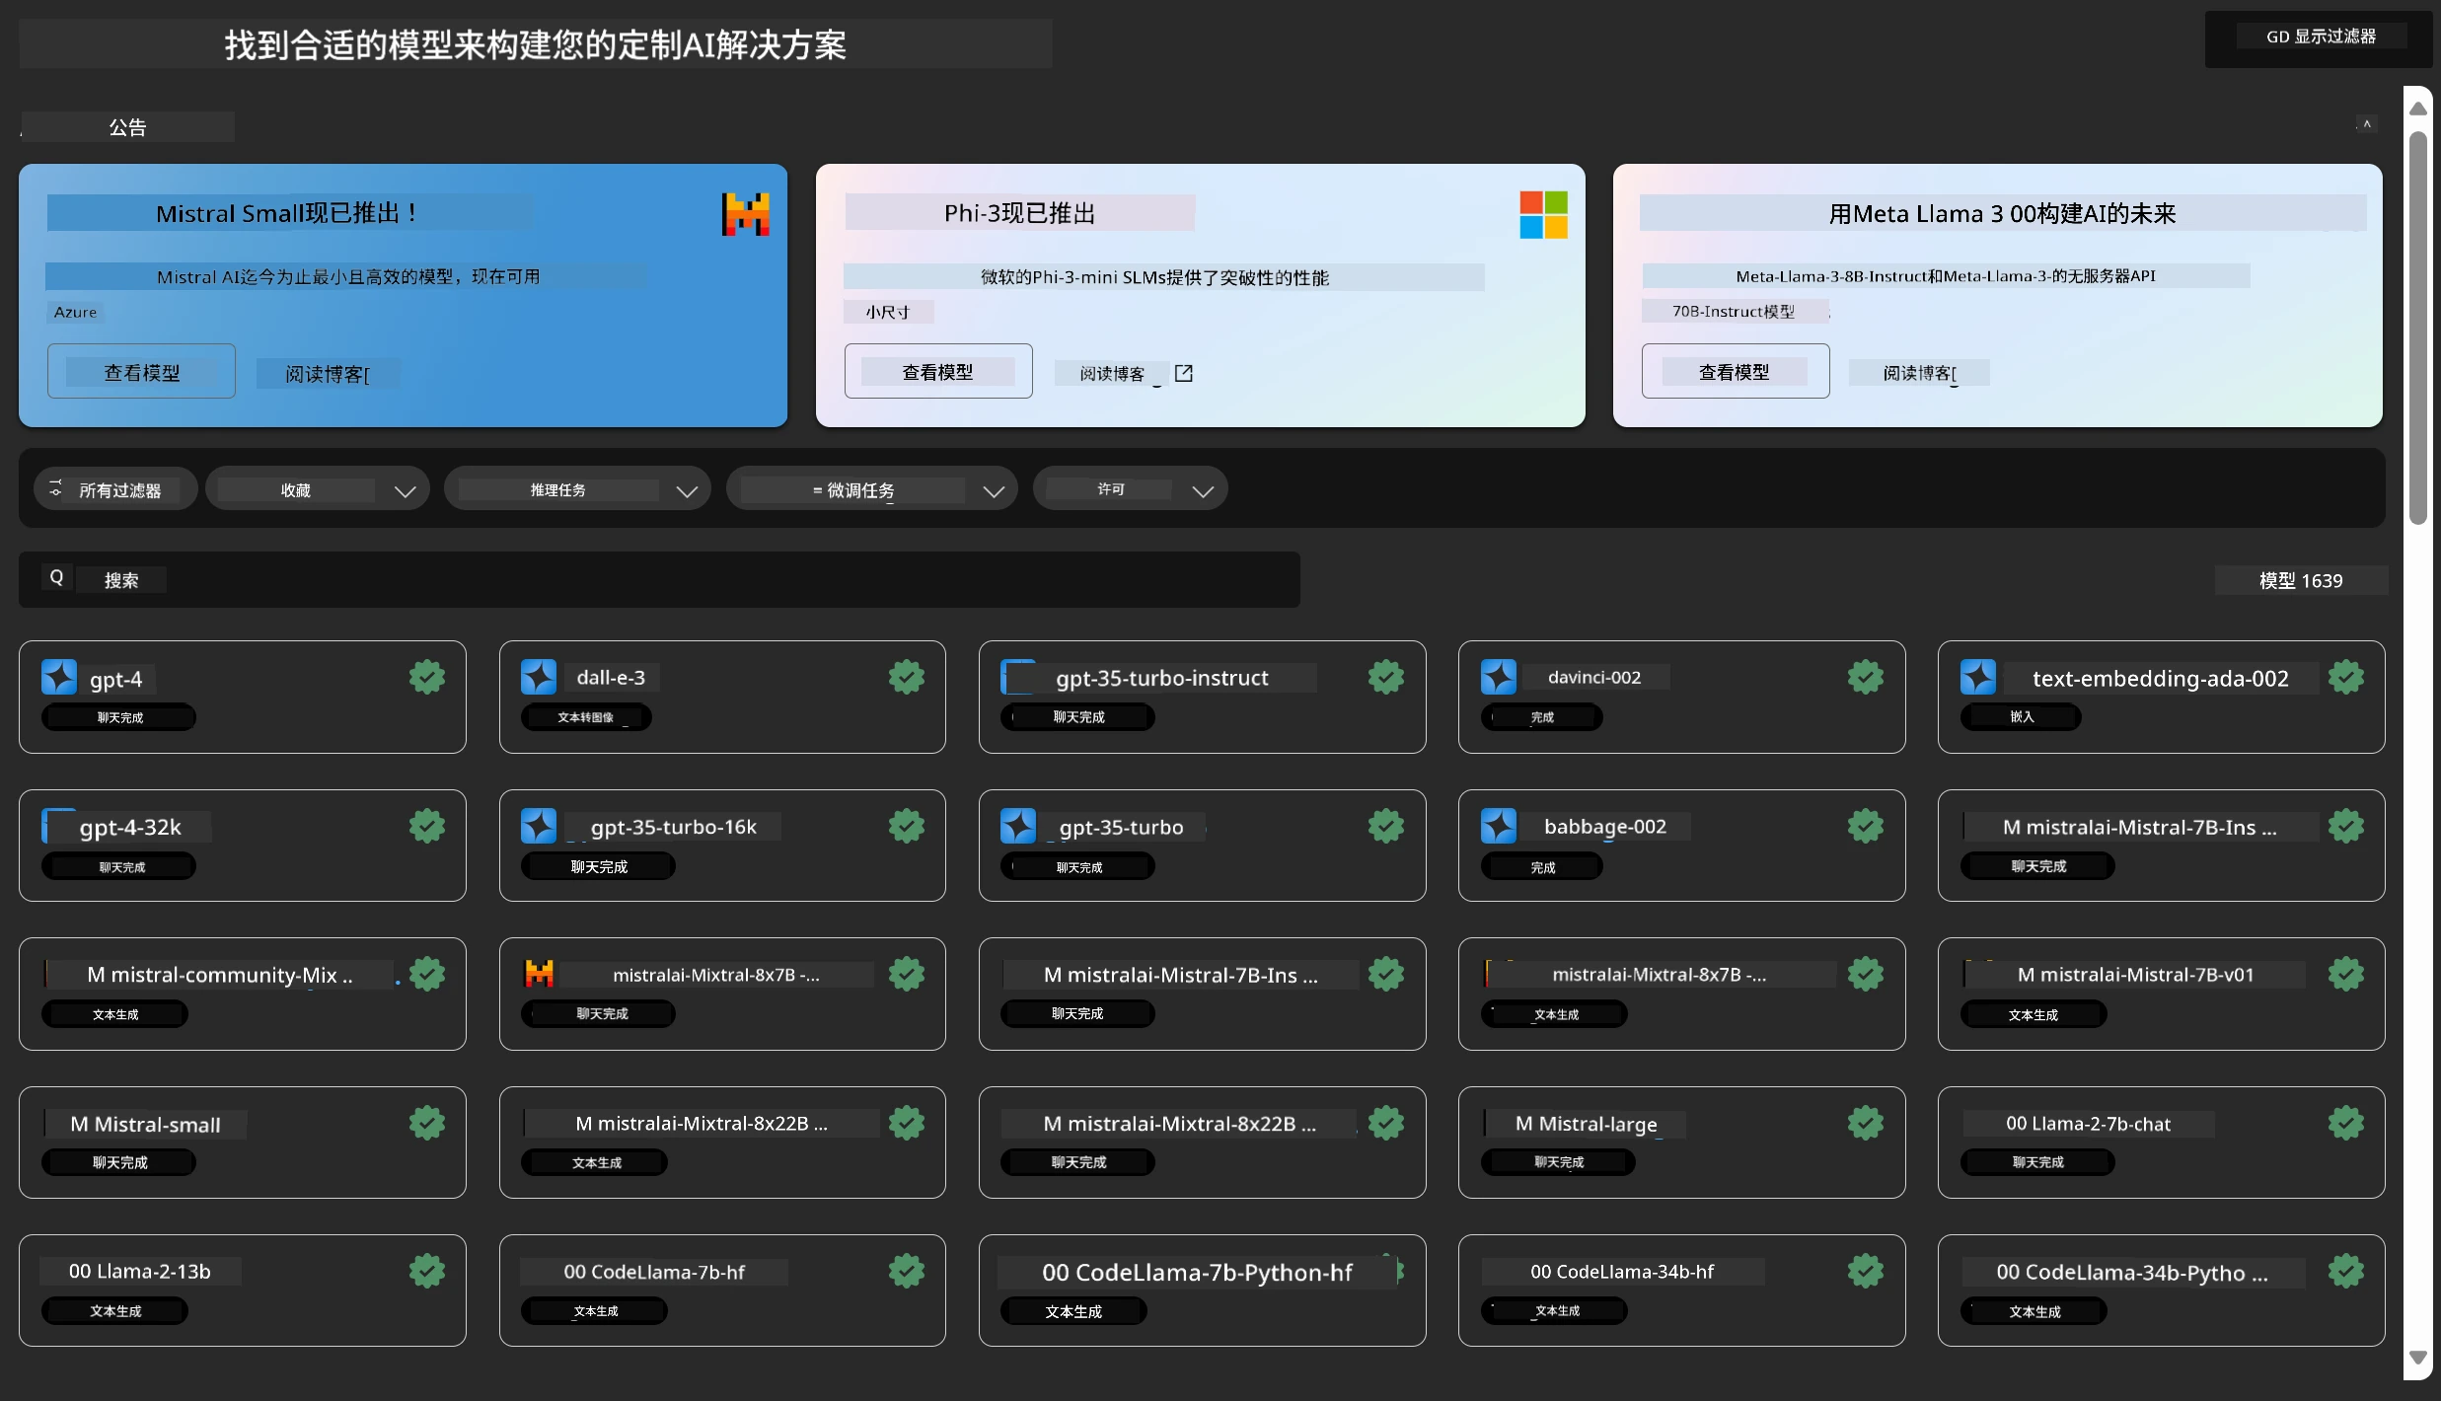Click the verified badge on gpt-35-turbo-instruct card

coord(1386,677)
